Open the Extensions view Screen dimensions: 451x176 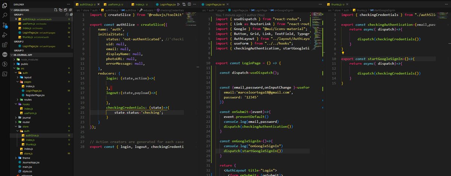(x=5, y=45)
